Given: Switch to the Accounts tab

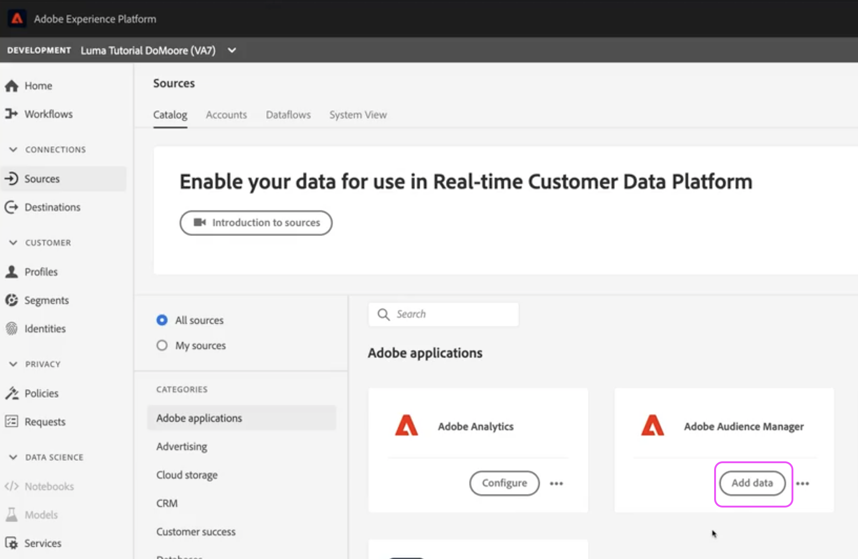Looking at the screenshot, I should [x=226, y=115].
